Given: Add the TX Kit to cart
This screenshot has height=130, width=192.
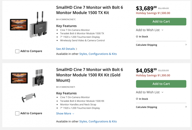Looking at the screenshot, I should tap(161, 21).
